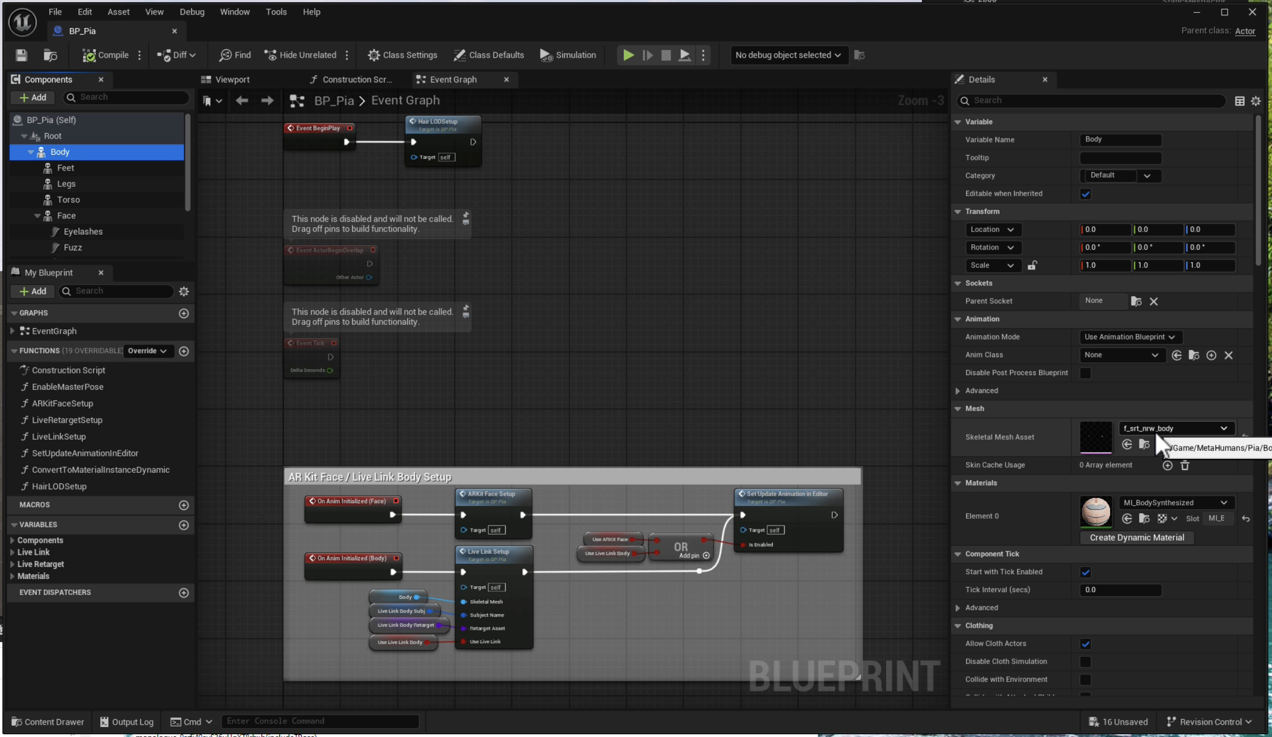Toggle Editable when Inherited checkbox

(1085, 194)
